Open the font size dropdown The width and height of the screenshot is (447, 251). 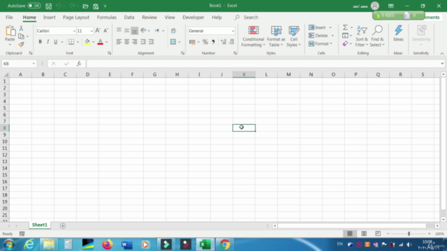click(91, 31)
